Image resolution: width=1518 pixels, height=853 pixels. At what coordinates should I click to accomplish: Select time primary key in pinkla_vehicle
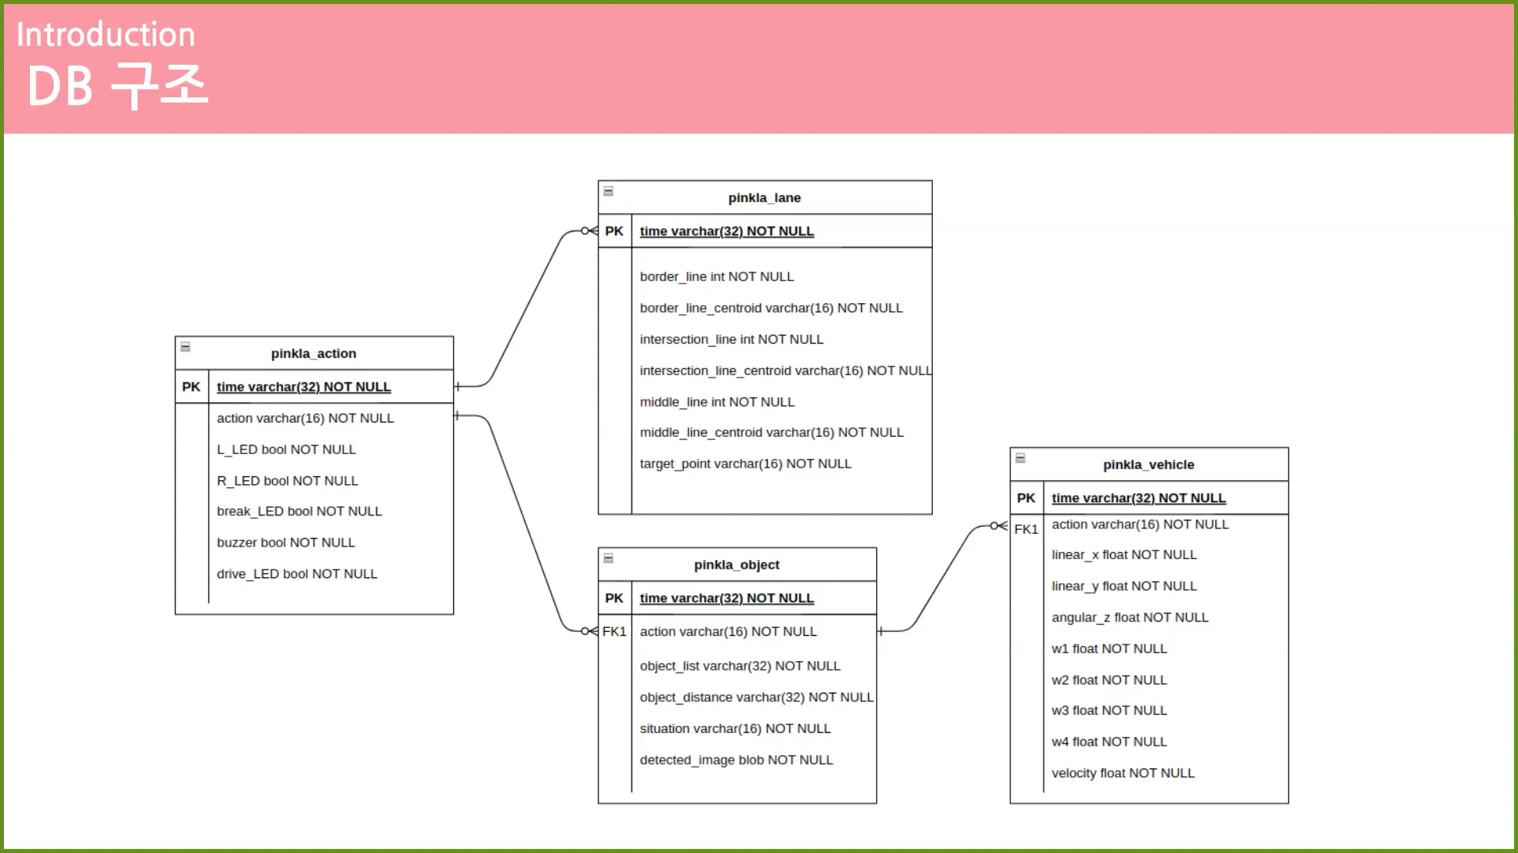(x=1138, y=498)
